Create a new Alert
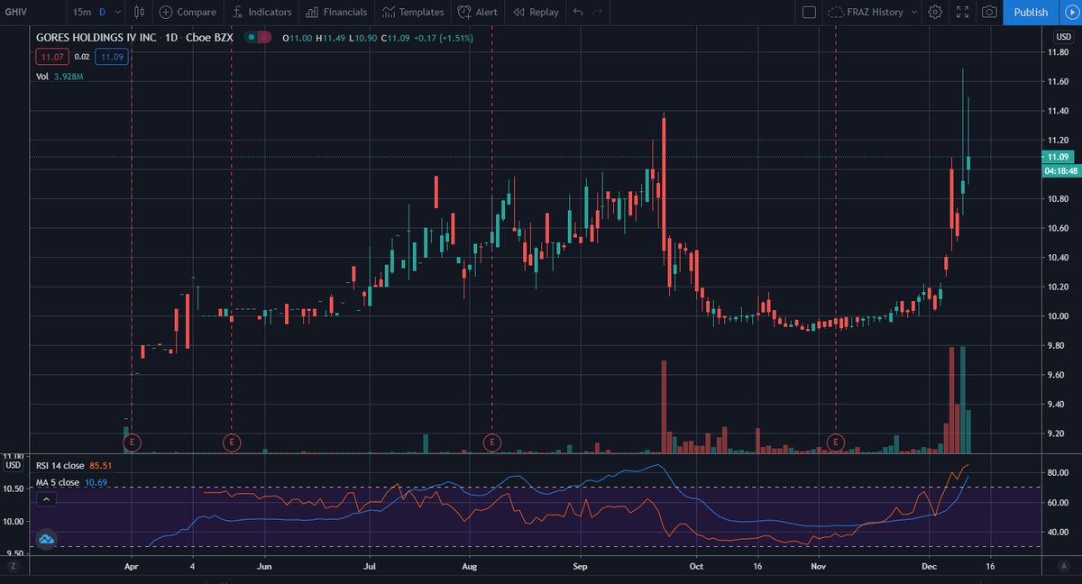Screen dimensions: 1082x584 click(477, 12)
